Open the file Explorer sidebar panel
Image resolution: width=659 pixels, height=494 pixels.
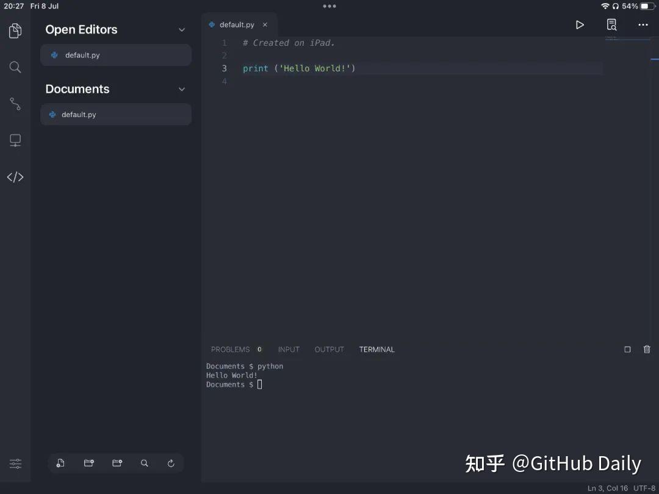15,29
